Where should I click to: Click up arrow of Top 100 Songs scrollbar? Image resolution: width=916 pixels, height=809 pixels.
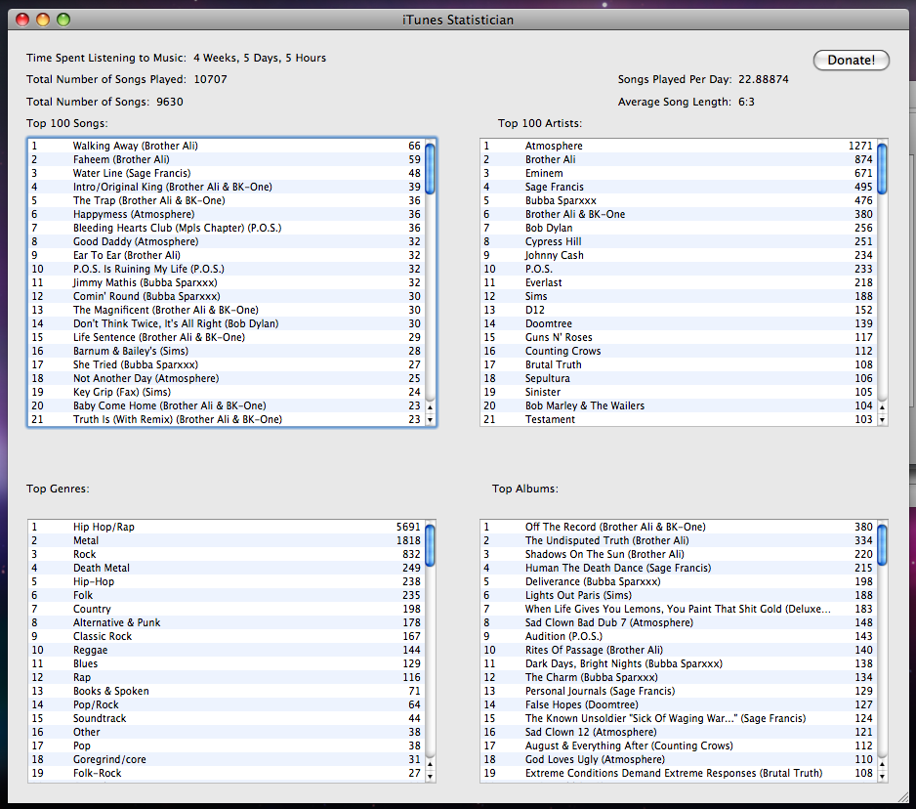point(431,406)
